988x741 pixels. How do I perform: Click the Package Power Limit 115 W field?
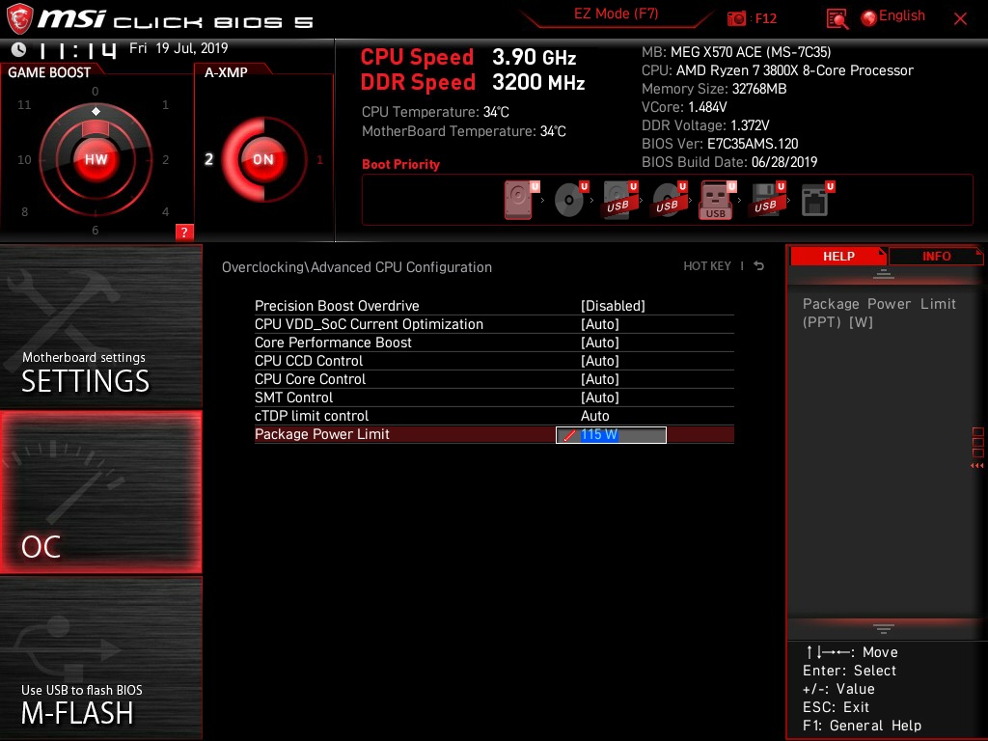(611, 435)
